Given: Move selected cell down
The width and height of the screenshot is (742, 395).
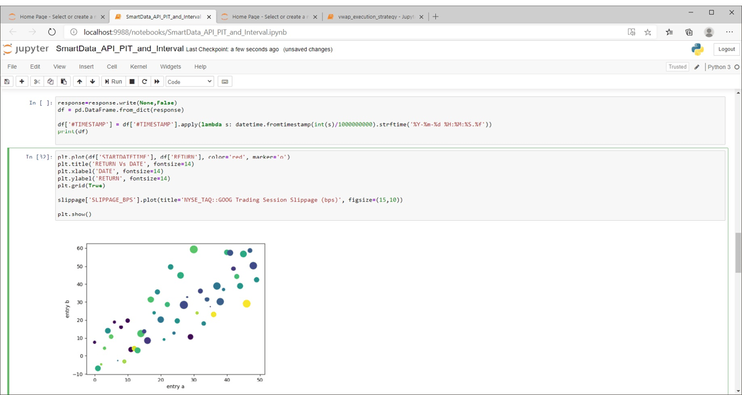Looking at the screenshot, I should pyautogui.click(x=93, y=82).
